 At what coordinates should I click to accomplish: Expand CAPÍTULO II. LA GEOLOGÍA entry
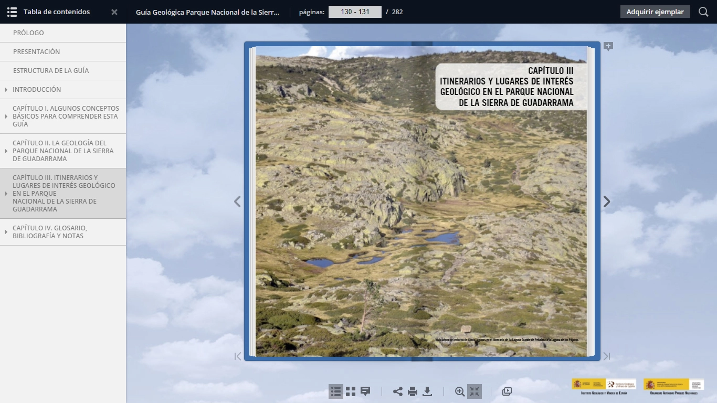click(5, 151)
